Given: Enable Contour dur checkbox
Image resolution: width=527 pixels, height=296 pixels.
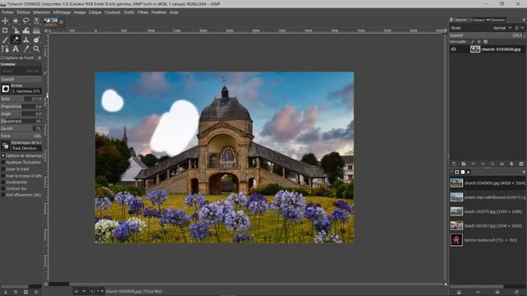Looking at the screenshot, I should (3, 188).
